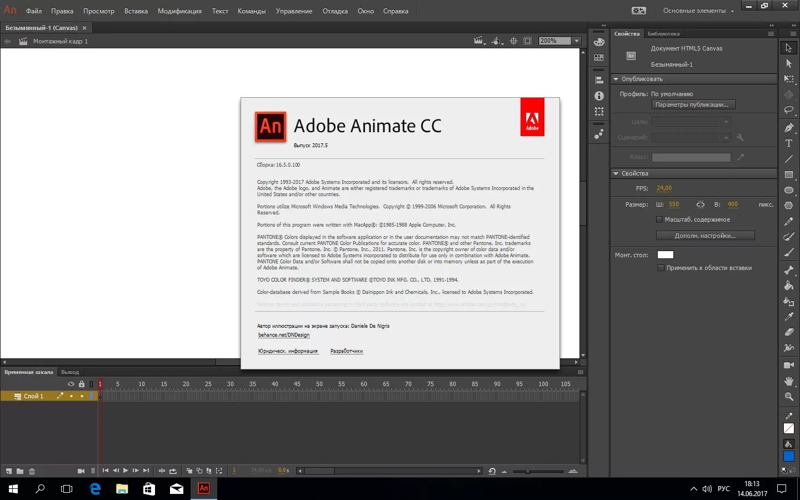Select the Pencil tool

(x=789, y=221)
